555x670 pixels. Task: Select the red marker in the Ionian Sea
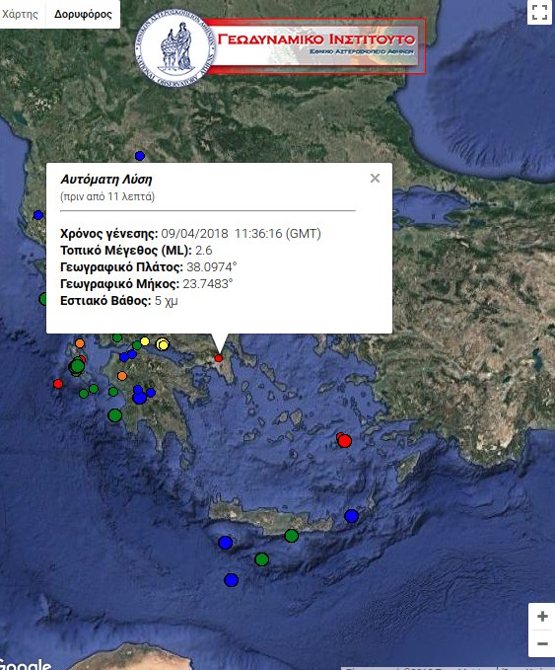click(x=58, y=384)
